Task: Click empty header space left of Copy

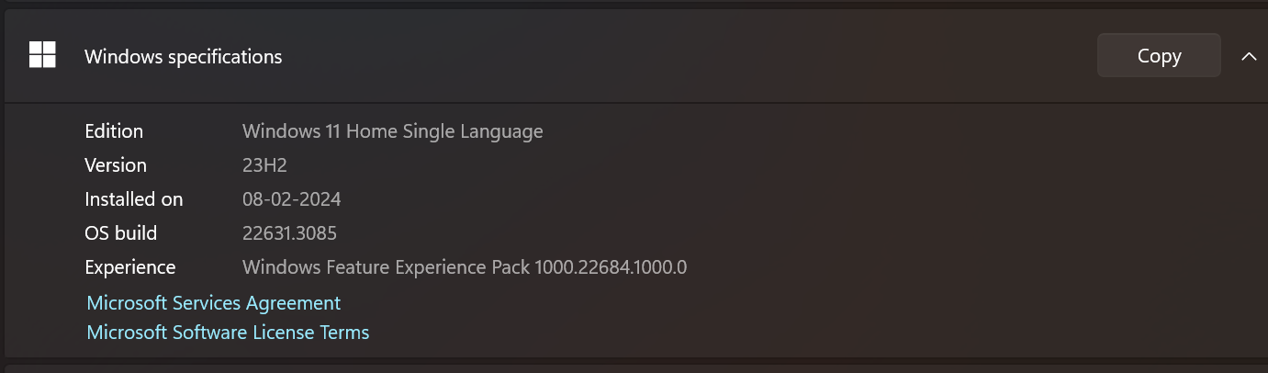Action: pos(689,57)
